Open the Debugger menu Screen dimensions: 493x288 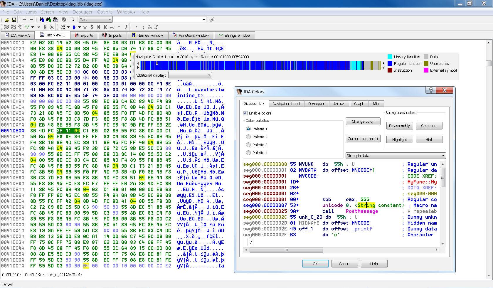(82, 12)
